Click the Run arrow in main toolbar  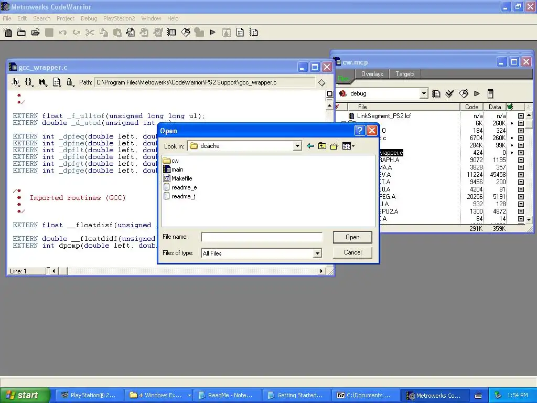213,33
